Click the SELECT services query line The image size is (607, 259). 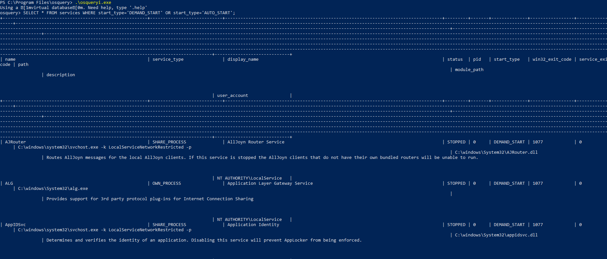click(129, 13)
